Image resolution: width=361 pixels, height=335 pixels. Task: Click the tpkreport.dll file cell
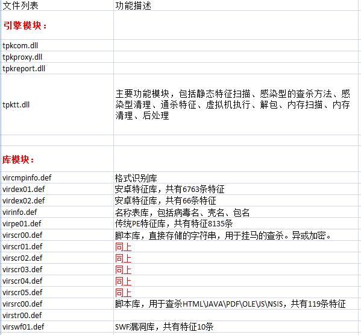point(57,68)
